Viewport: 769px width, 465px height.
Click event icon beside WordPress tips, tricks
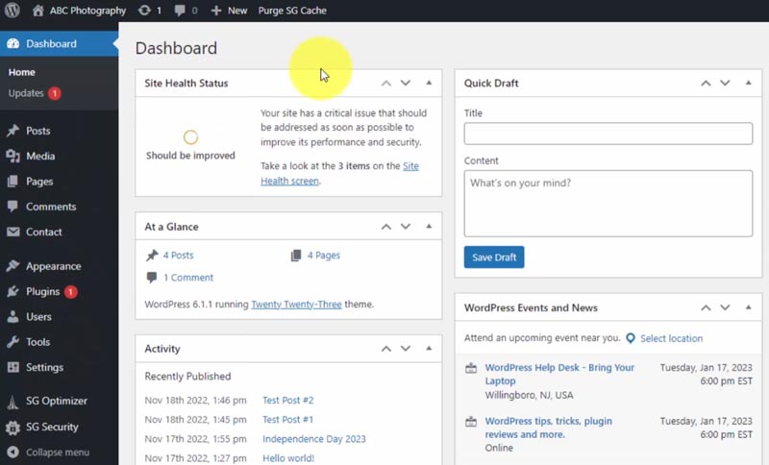click(471, 422)
